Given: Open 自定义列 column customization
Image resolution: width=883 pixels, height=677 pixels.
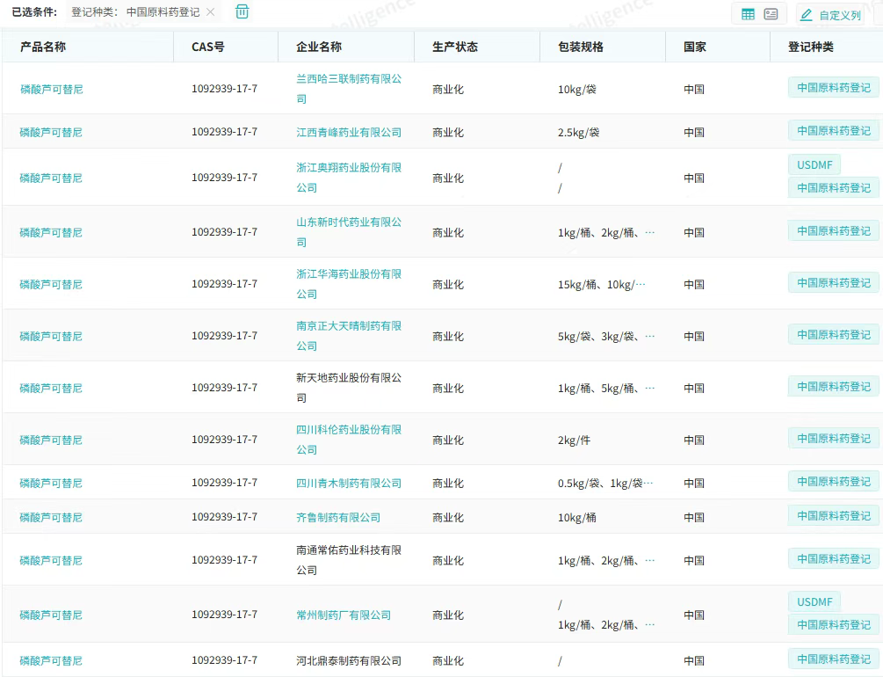Looking at the screenshot, I should tap(830, 15).
